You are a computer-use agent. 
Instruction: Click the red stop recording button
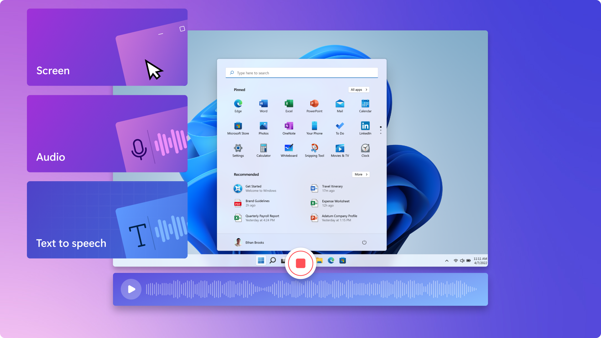point(300,263)
